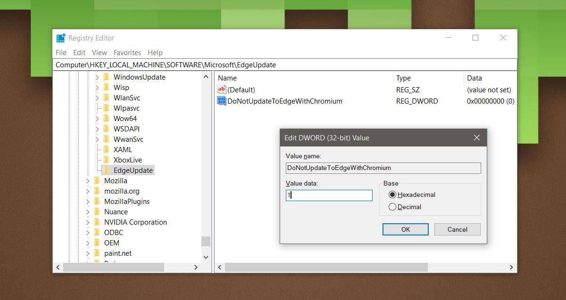Open the File menu
This screenshot has width=566, height=300.
click(x=61, y=53)
